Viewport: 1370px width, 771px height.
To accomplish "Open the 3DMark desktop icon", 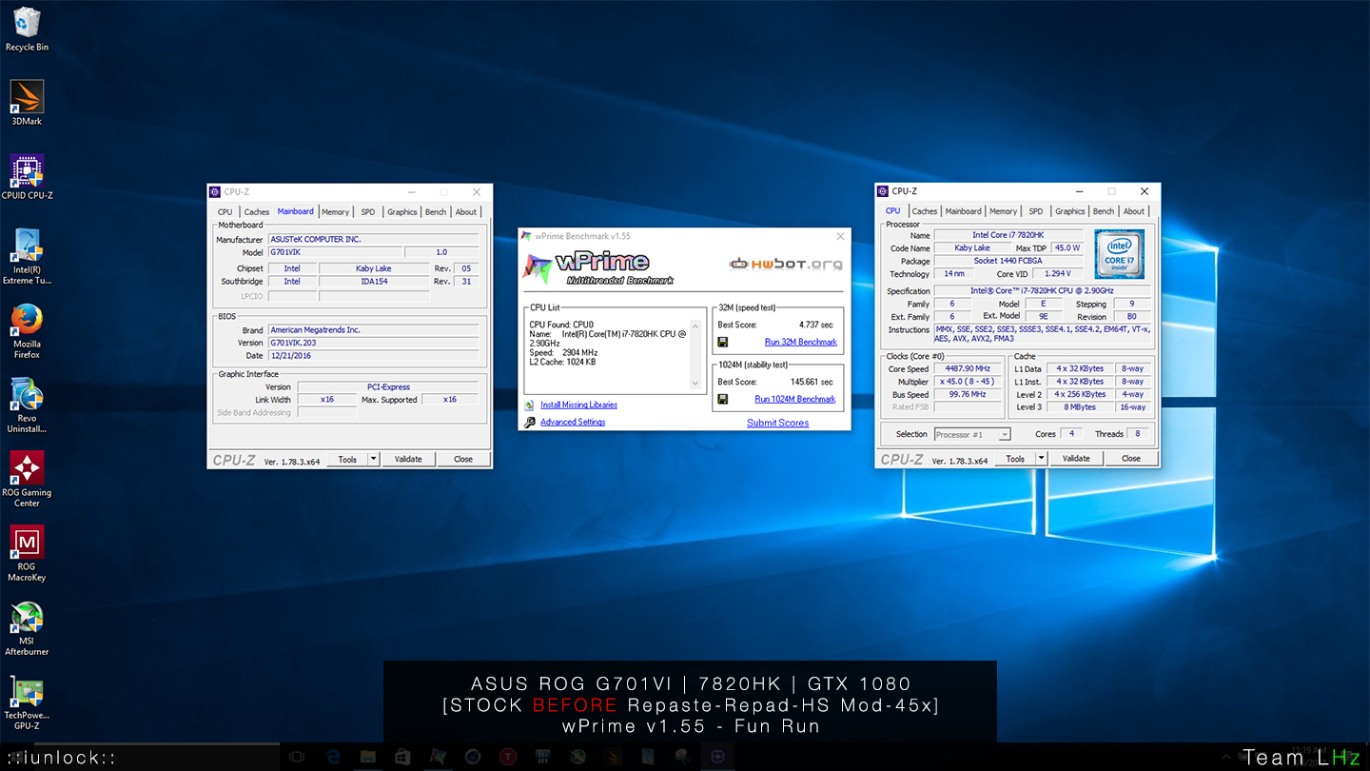I will [x=27, y=103].
